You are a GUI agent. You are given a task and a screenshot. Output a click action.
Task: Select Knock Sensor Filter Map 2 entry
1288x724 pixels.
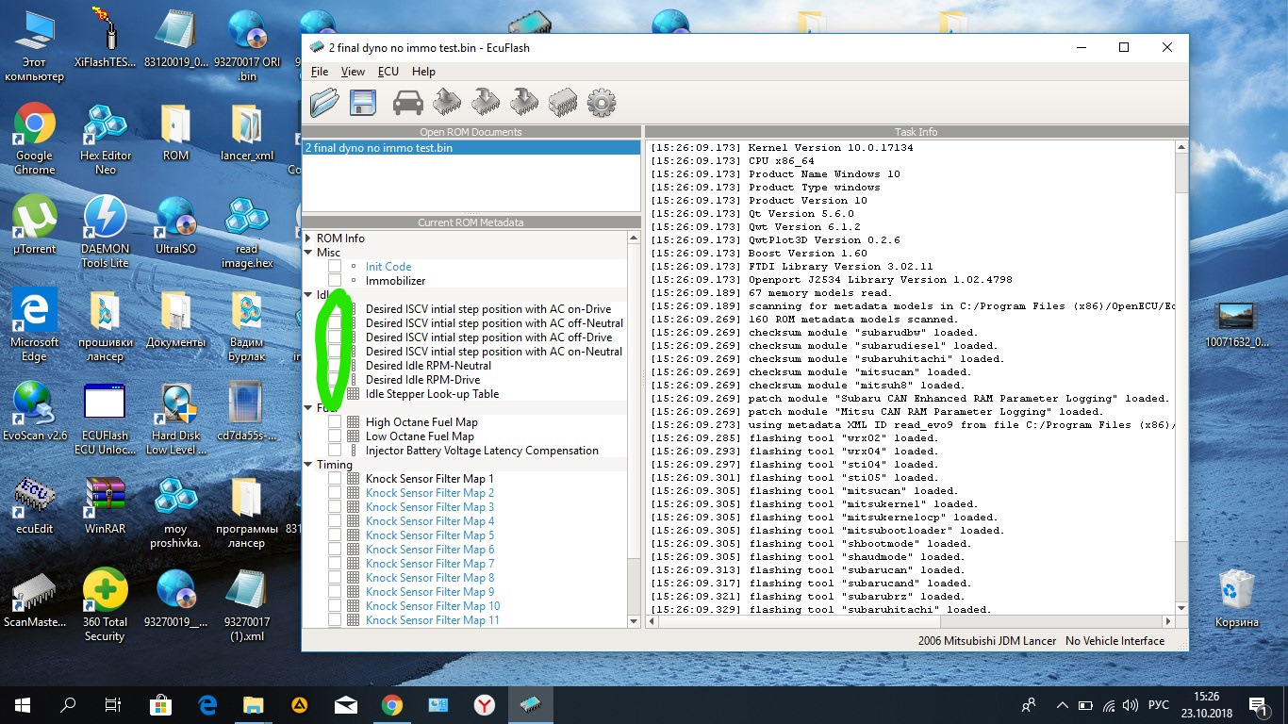pyautogui.click(x=430, y=493)
